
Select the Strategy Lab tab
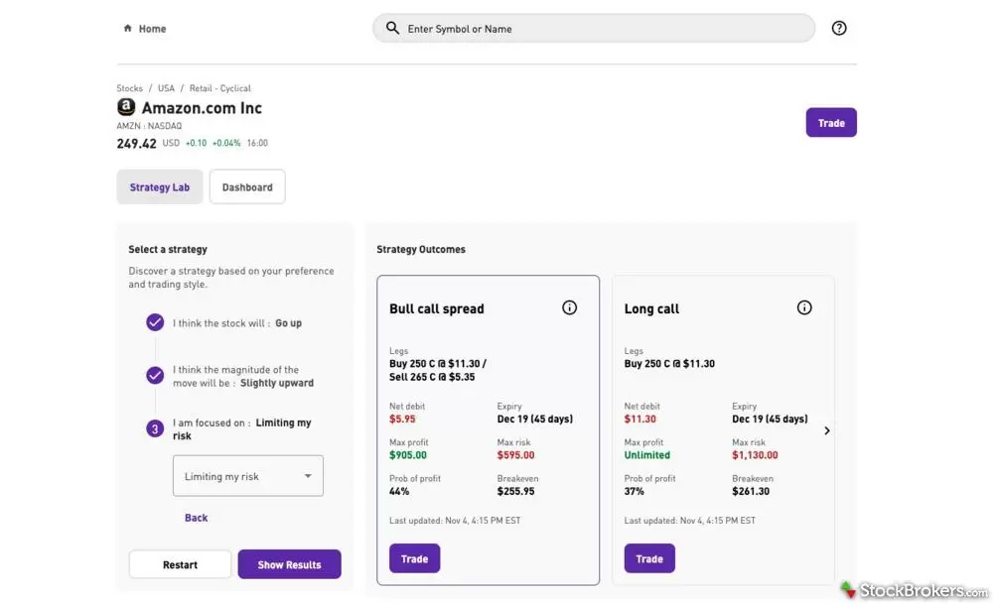click(160, 186)
